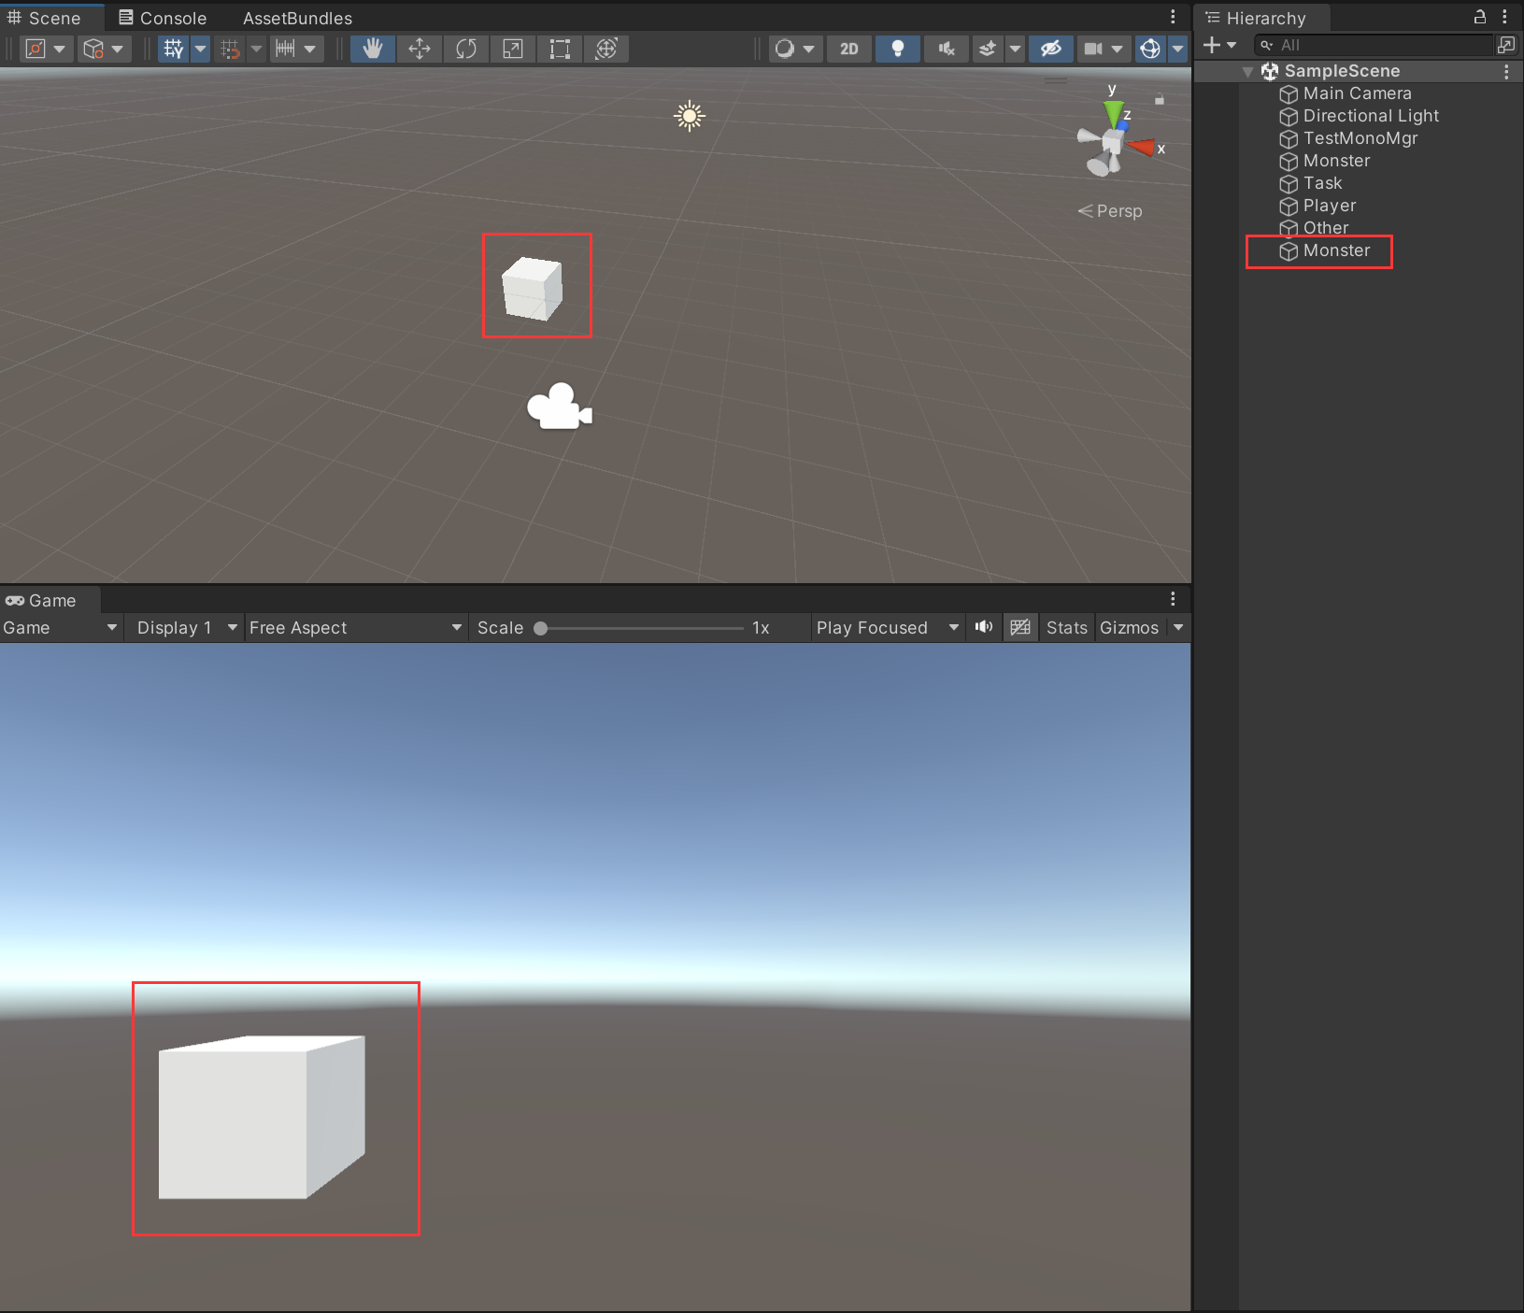Open the Display 1 dropdown
Image resolution: width=1524 pixels, height=1313 pixels.
[186, 627]
